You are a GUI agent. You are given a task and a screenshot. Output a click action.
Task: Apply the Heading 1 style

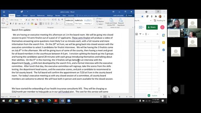point(88,21)
